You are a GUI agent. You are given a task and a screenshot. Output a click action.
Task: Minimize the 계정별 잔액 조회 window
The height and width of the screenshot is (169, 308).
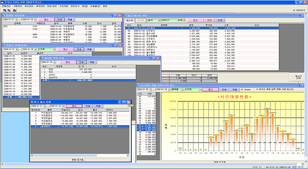tap(150, 58)
